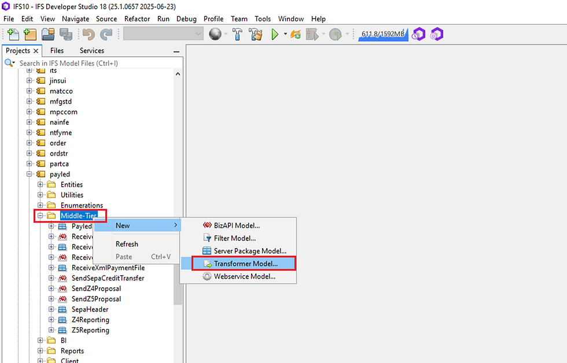
Task: Expand the Z4Reporting node
Action: pos(51,320)
